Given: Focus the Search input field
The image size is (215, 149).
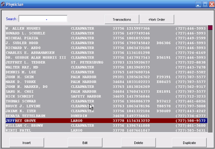Looking at the screenshot, I should pyautogui.click(x=43, y=19).
